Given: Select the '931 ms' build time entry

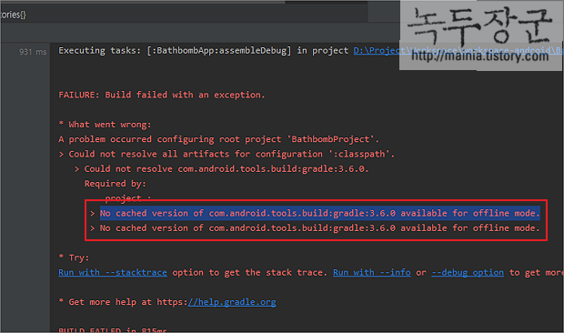Looking at the screenshot, I should (33, 52).
